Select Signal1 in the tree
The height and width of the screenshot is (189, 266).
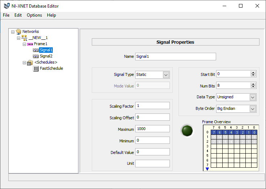46,50
